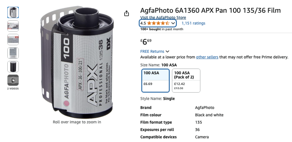This screenshot has width=292, height=142.
Task: Click the £6.69 price in 100 ASA tile
Action: tap(148, 84)
